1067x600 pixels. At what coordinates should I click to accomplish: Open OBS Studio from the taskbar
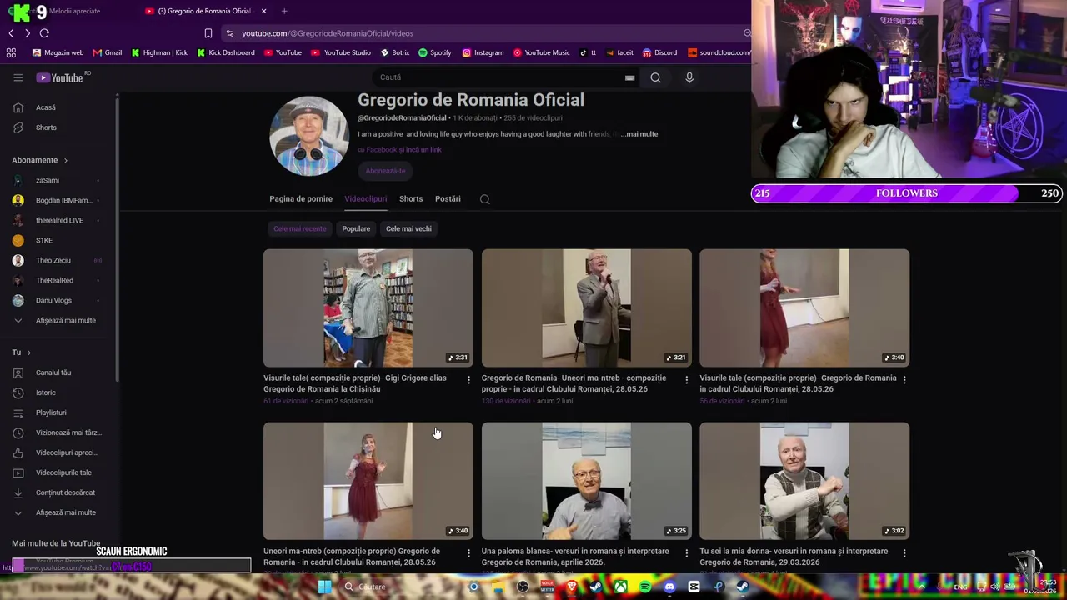523,587
